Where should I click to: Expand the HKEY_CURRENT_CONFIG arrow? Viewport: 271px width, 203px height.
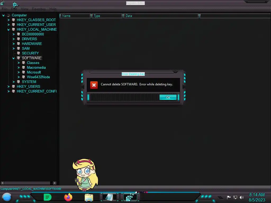click(8, 91)
